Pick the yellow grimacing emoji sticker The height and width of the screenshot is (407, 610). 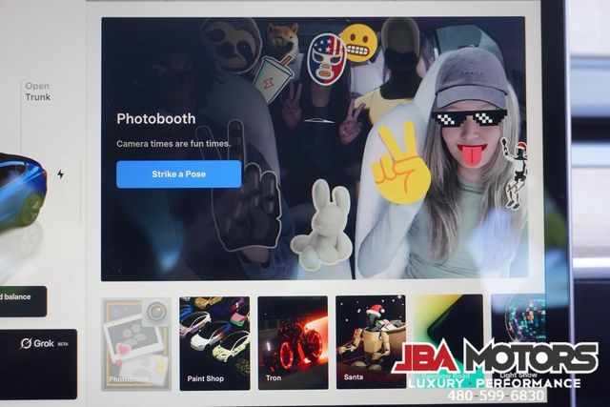coord(359,43)
